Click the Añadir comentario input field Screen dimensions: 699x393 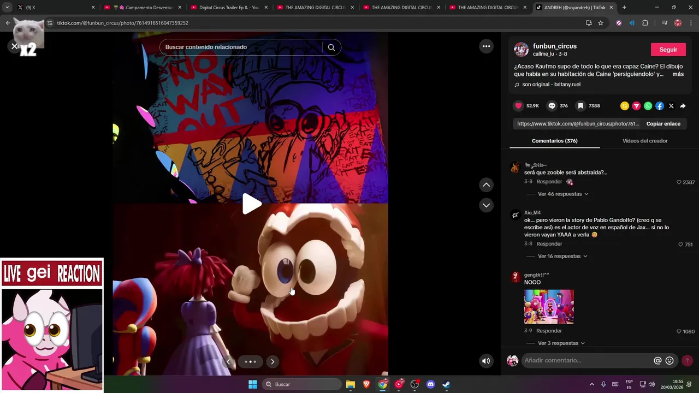(587, 360)
